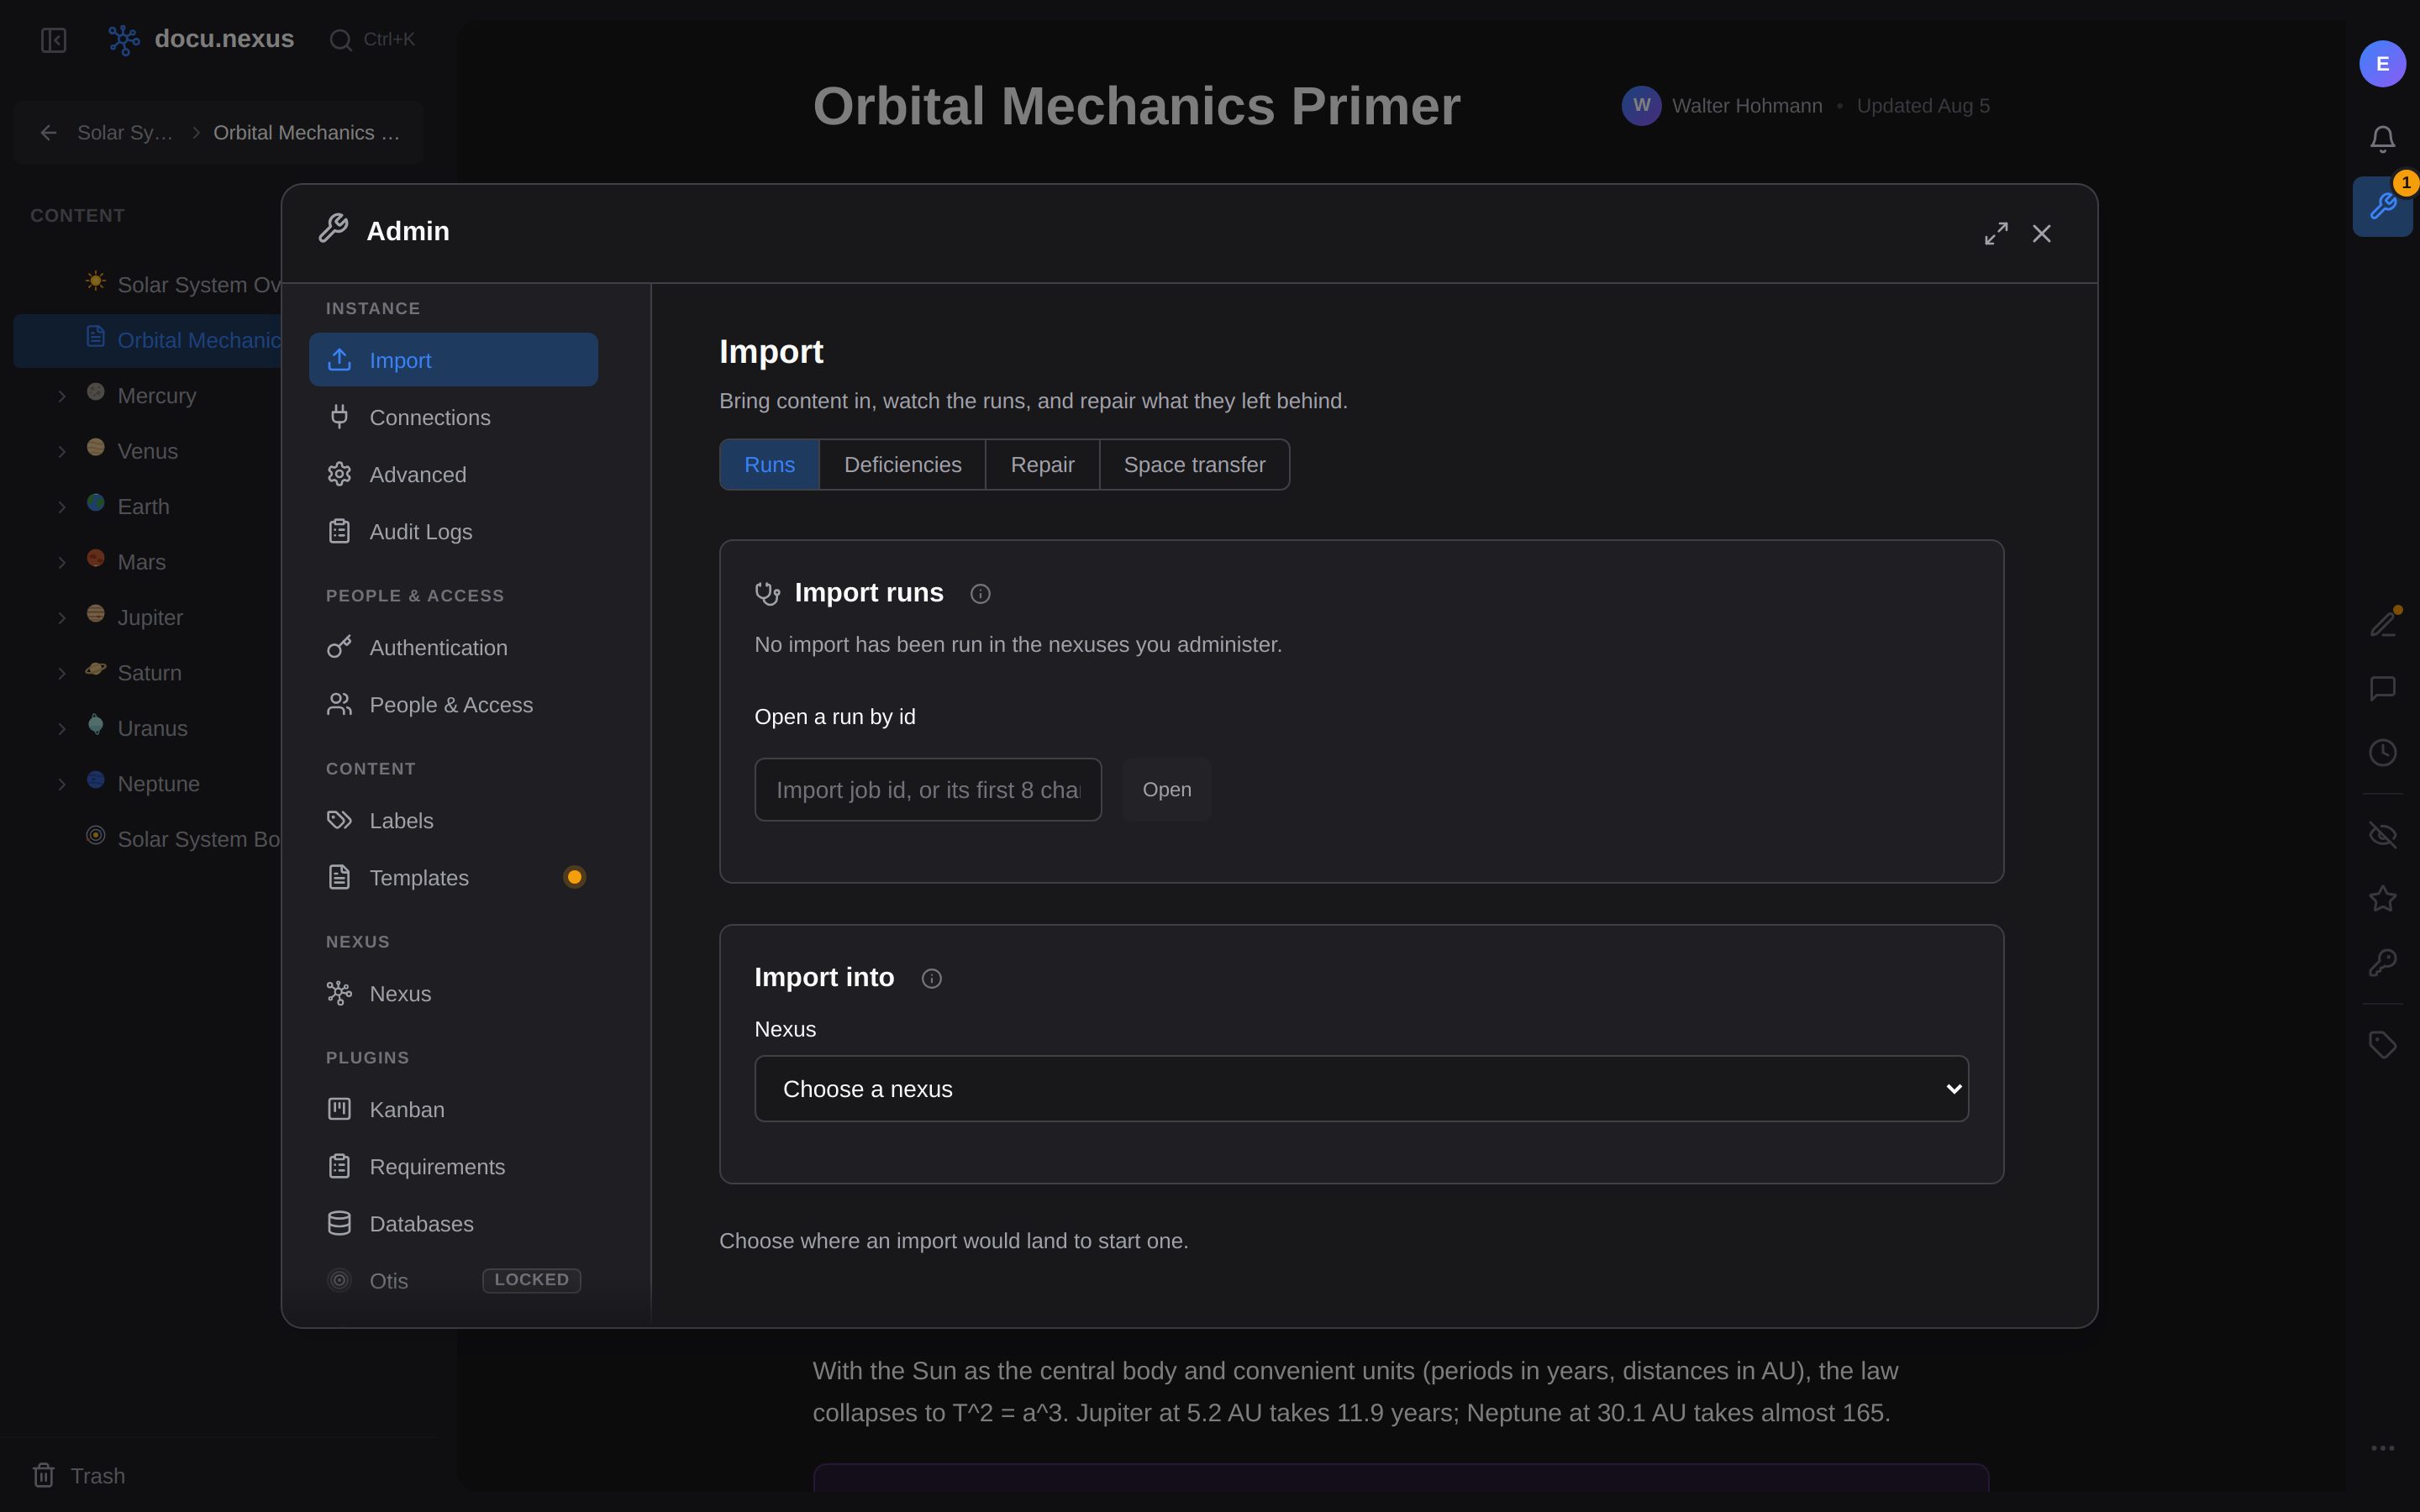Switch to the Space transfer tab

(x=1194, y=465)
